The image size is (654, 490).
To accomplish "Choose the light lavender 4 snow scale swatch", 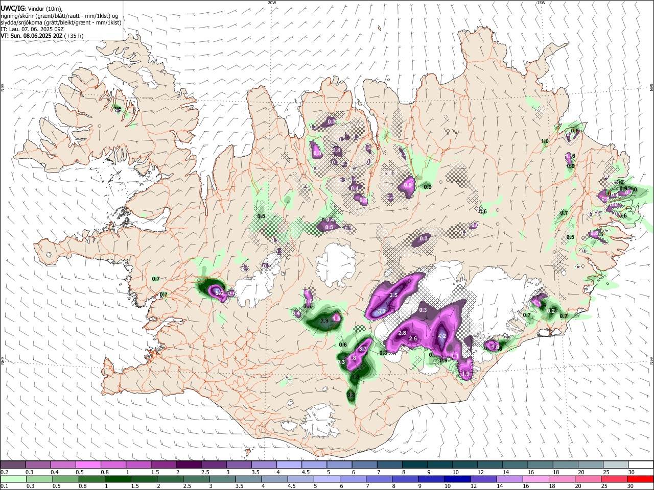I will coord(288,464).
